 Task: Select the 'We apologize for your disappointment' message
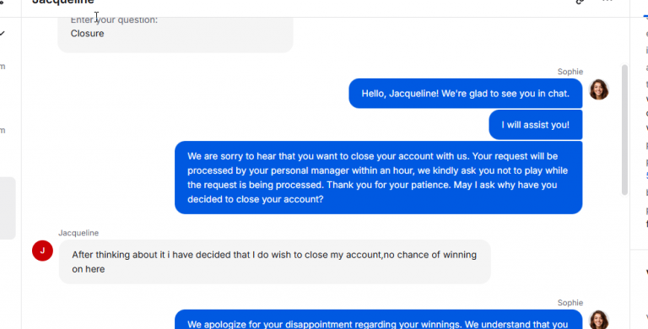378,320
